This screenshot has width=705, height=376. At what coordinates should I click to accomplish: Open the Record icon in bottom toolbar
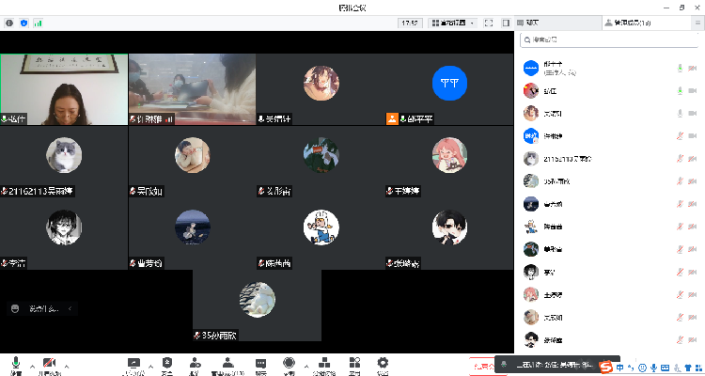click(x=289, y=364)
